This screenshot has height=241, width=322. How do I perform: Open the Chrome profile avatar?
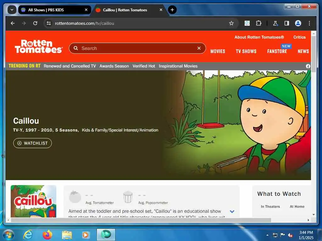pos(298,23)
